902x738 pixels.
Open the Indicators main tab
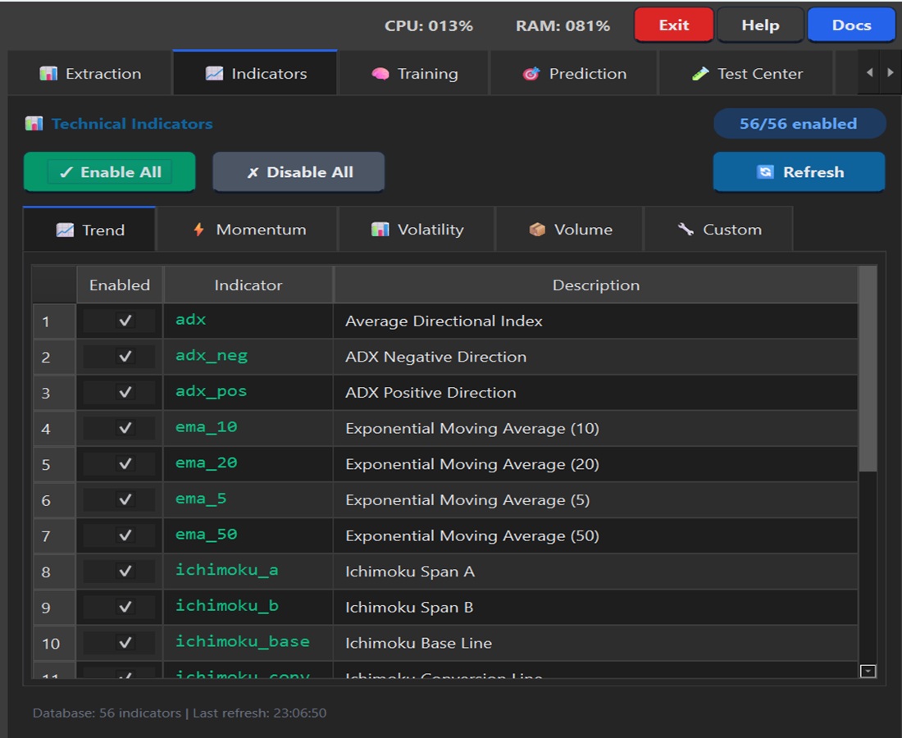(255, 74)
